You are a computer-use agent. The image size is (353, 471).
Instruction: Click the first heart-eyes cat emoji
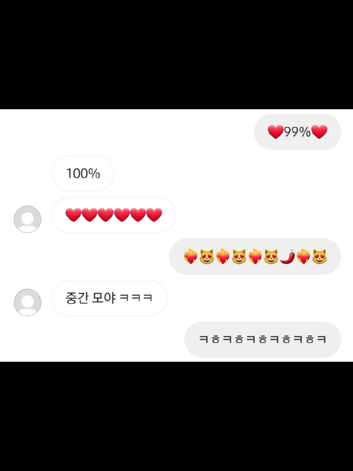click(x=207, y=256)
